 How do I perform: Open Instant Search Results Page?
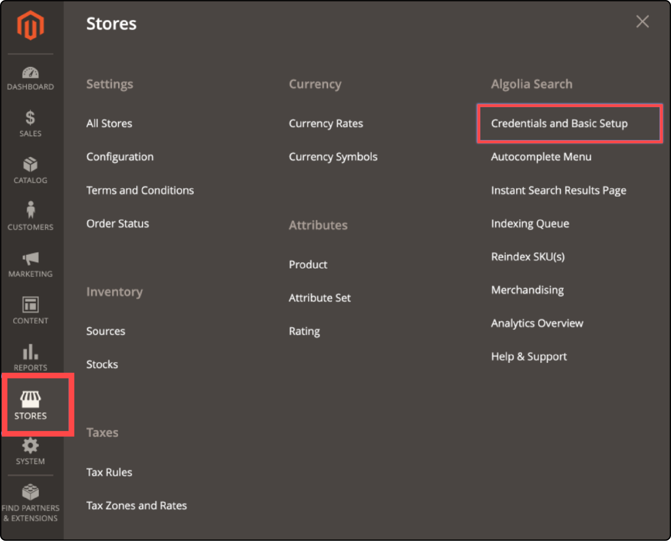coord(559,190)
